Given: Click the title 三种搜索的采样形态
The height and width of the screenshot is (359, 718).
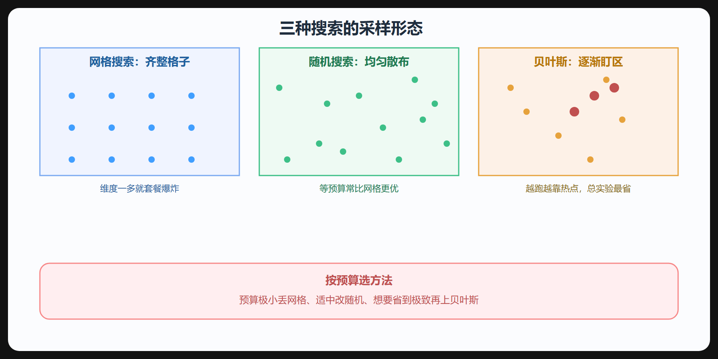Looking at the screenshot, I should point(351,28).
